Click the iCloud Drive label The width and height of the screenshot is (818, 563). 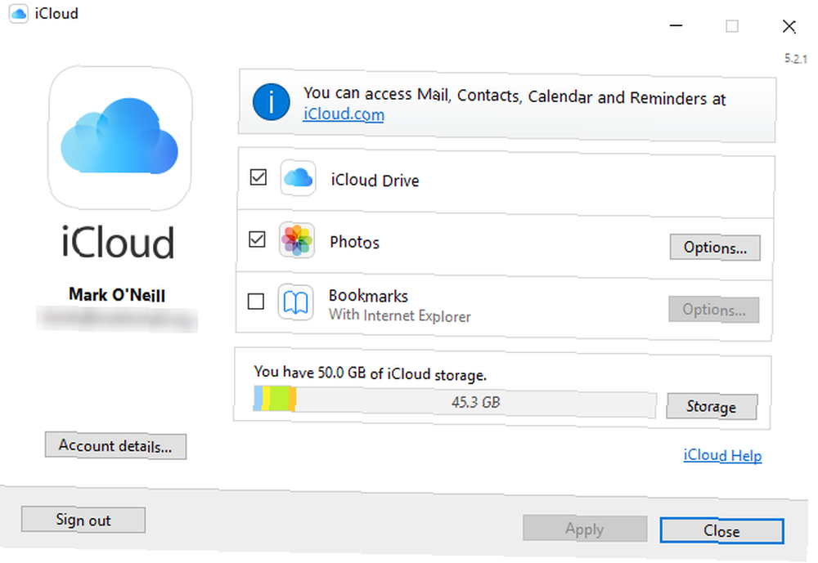(375, 181)
